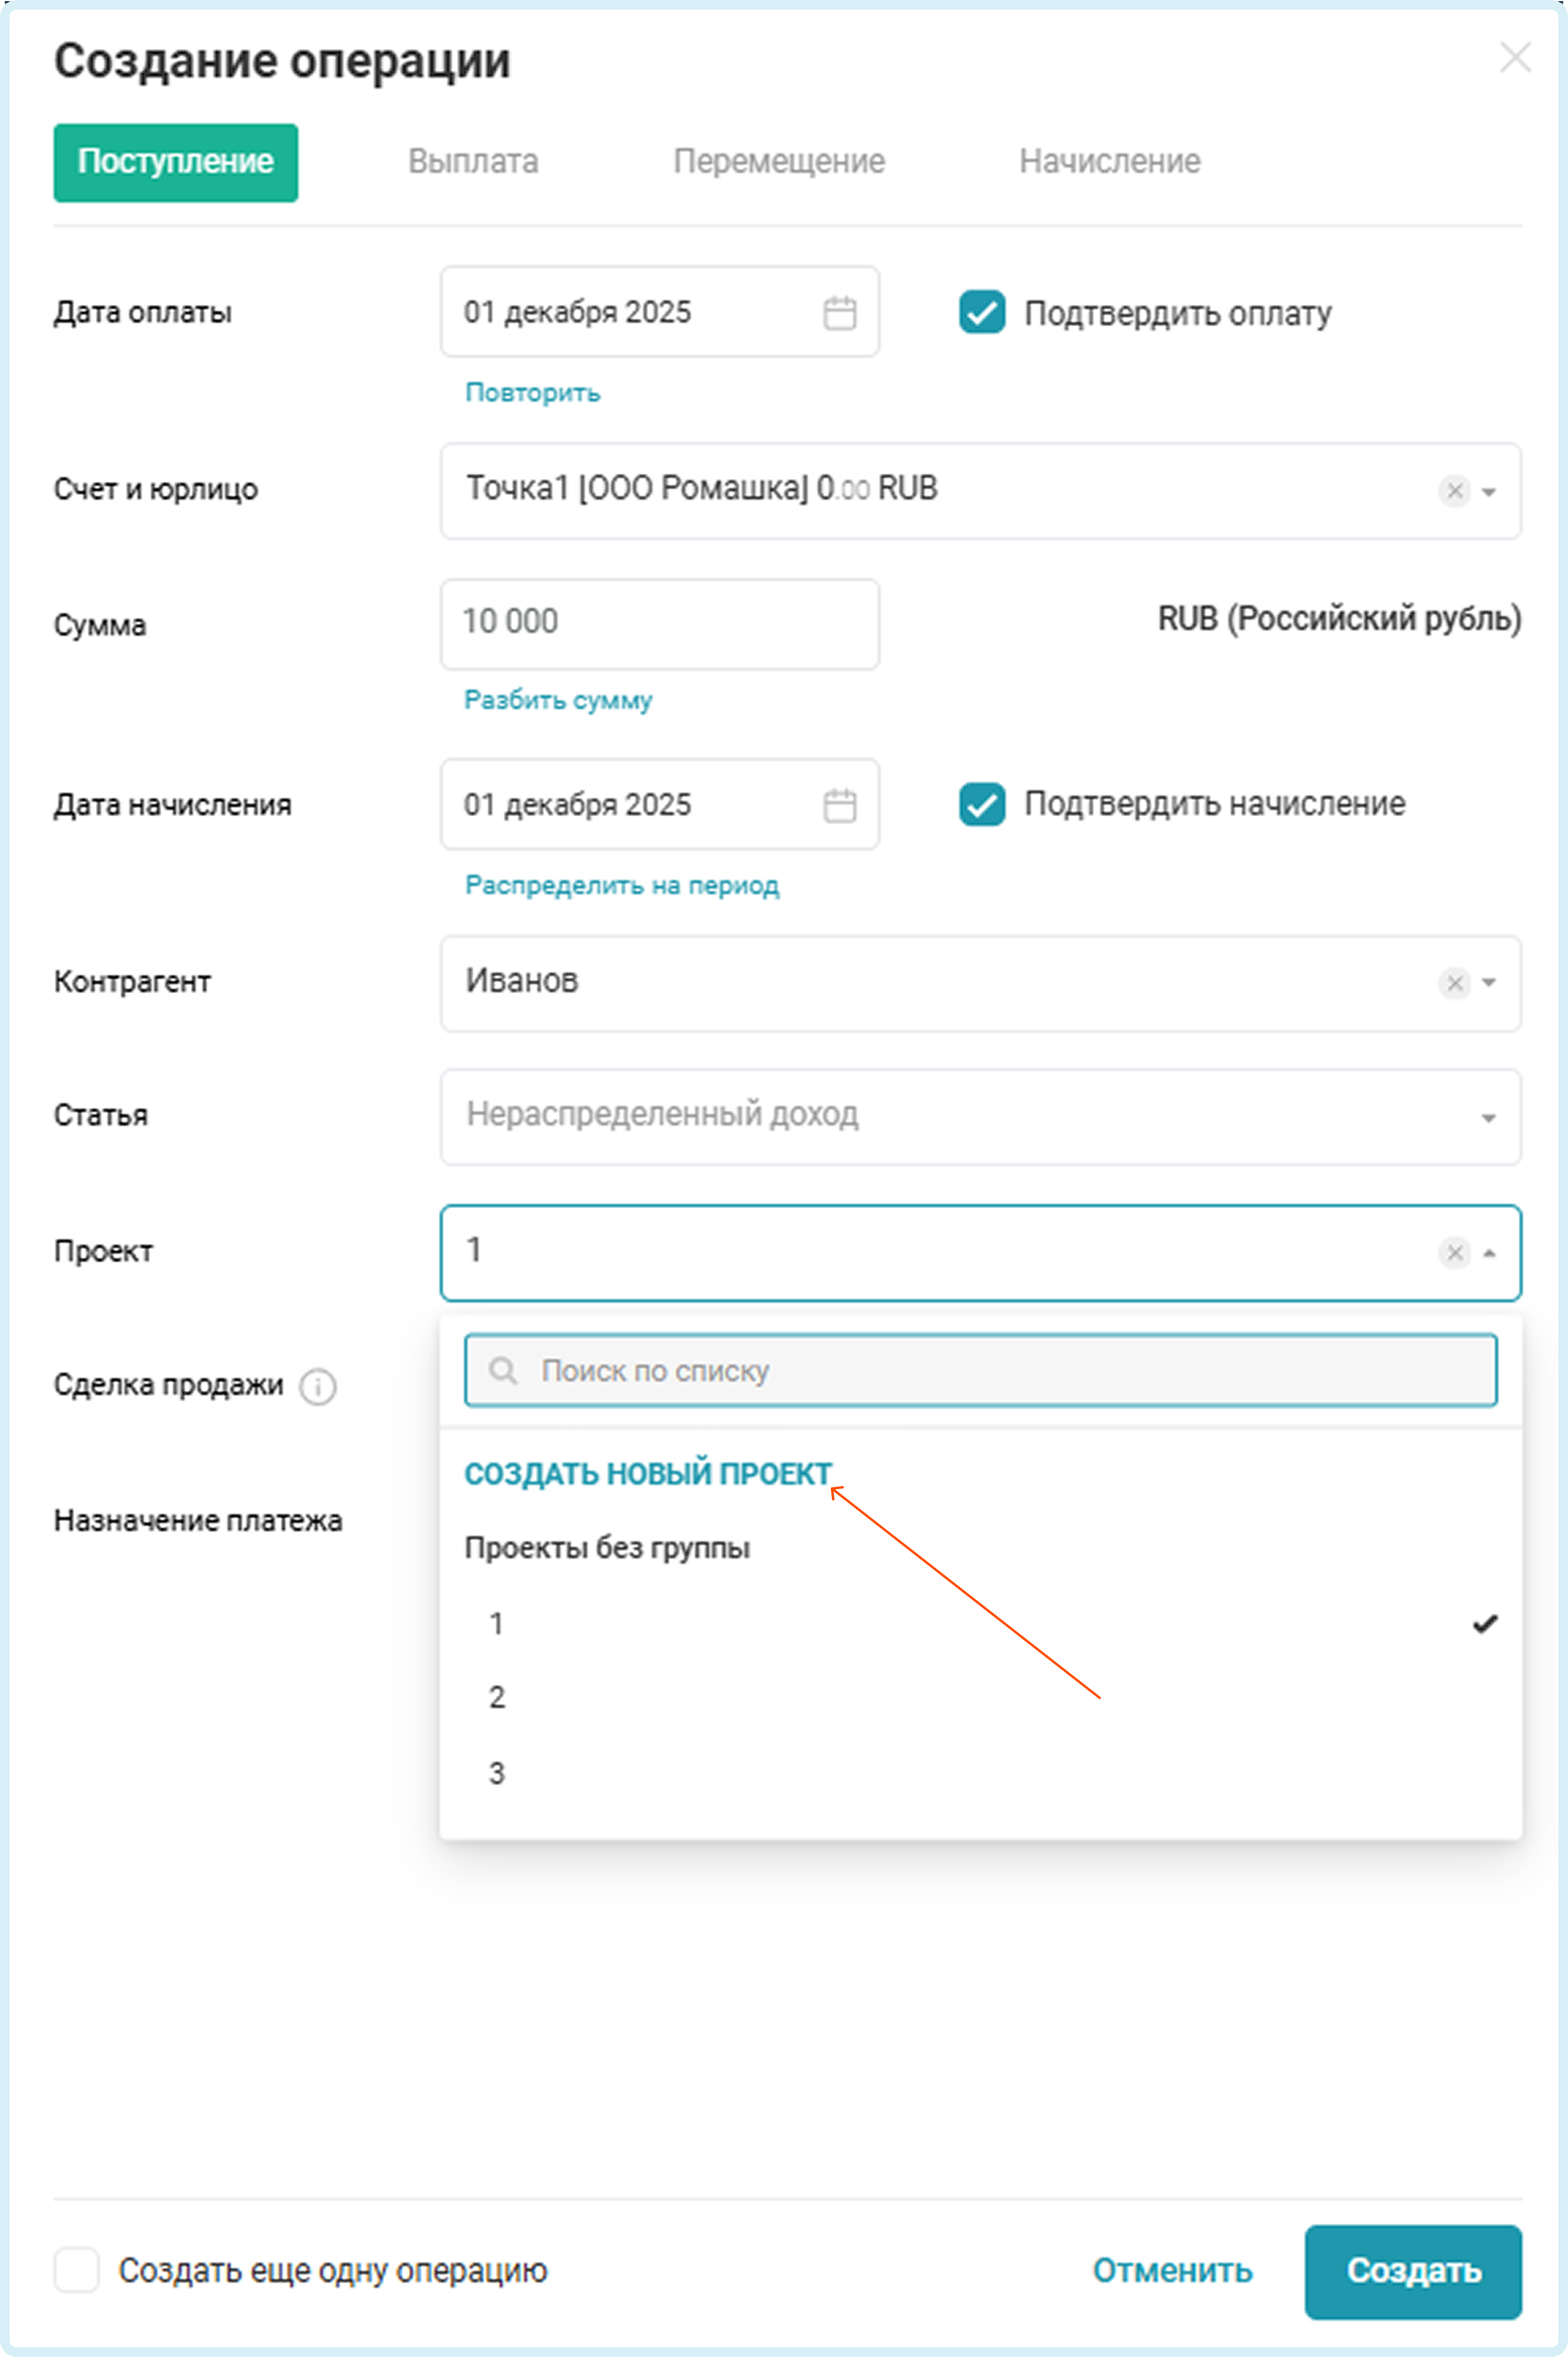Screen dimensions: 1568x2357
Task: Uncheck Подтвердить оплату checkbox
Action: tap(982, 312)
